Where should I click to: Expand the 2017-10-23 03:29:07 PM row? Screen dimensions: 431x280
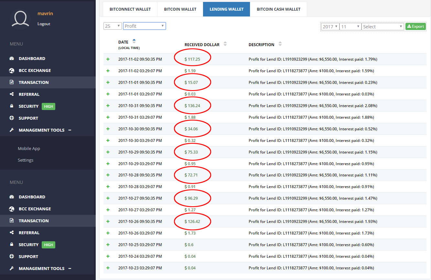[x=108, y=268]
